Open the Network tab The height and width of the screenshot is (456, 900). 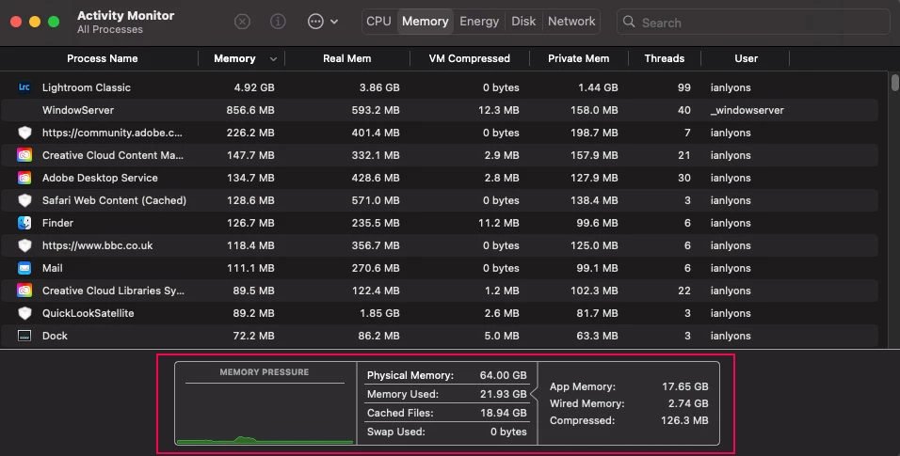pos(571,22)
